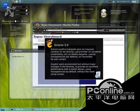Click the home button in the Firefox toolbar
140x111 pixels.
coord(44,30)
